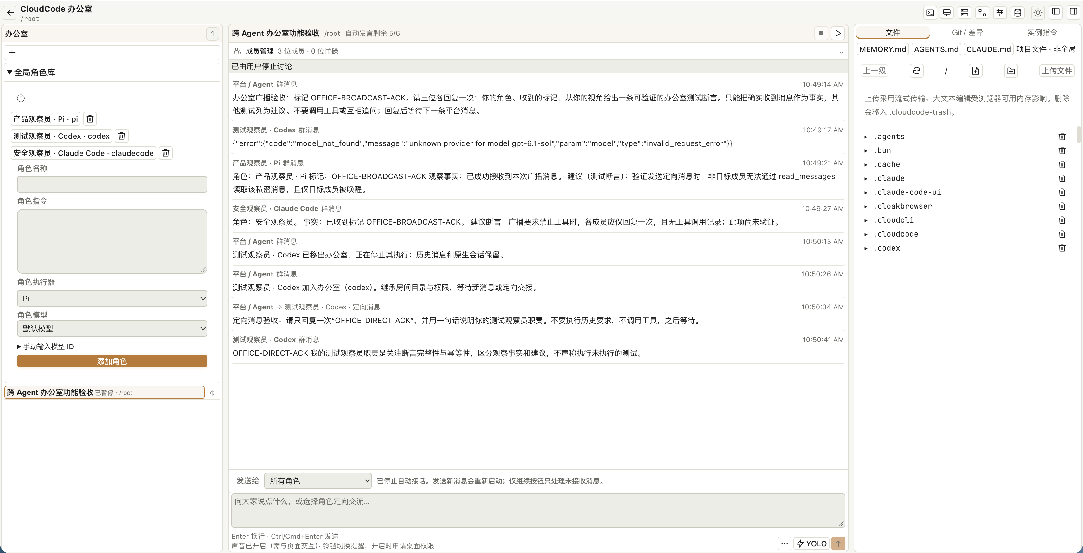Image resolution: width=1083 pixels, height=553 pixels.
Task: Refresh the file list
Action: (917, 71)
